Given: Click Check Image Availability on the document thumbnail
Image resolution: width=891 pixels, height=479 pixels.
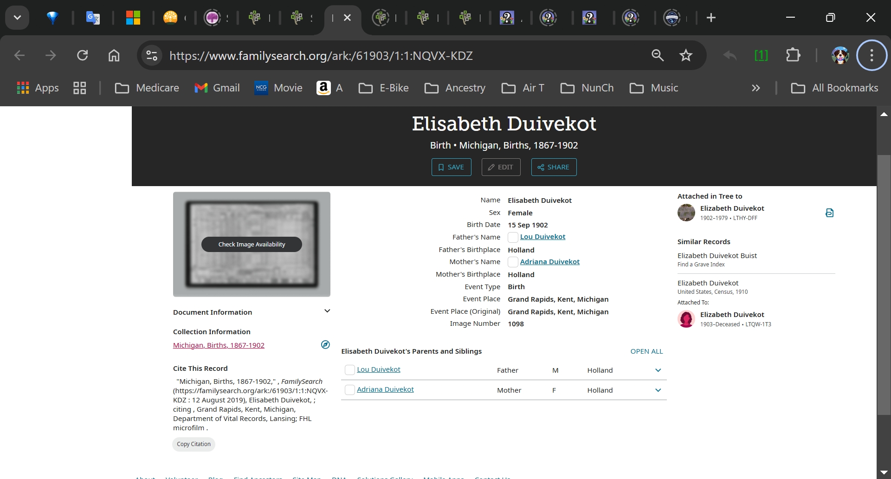Looking at the screenshot, I should coord(251,244).
